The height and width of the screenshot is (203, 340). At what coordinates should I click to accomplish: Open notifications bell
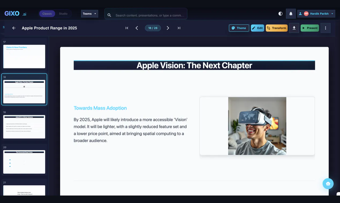pyautogui.click(x=291, y=14)
